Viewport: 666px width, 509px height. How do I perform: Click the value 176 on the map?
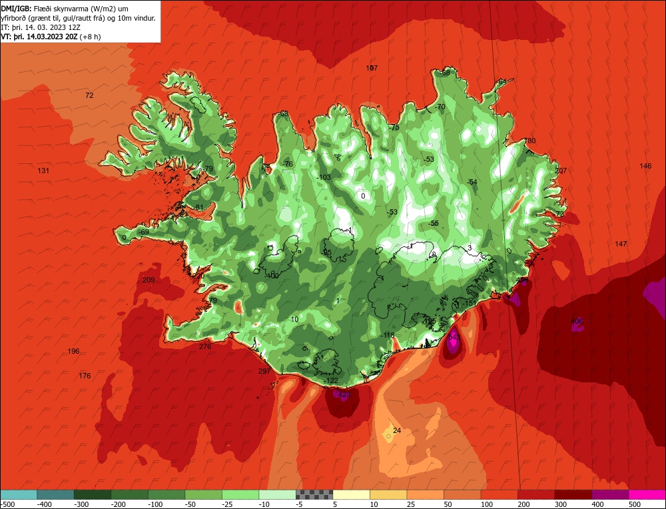pyautogui.click(x=85, y=376)
